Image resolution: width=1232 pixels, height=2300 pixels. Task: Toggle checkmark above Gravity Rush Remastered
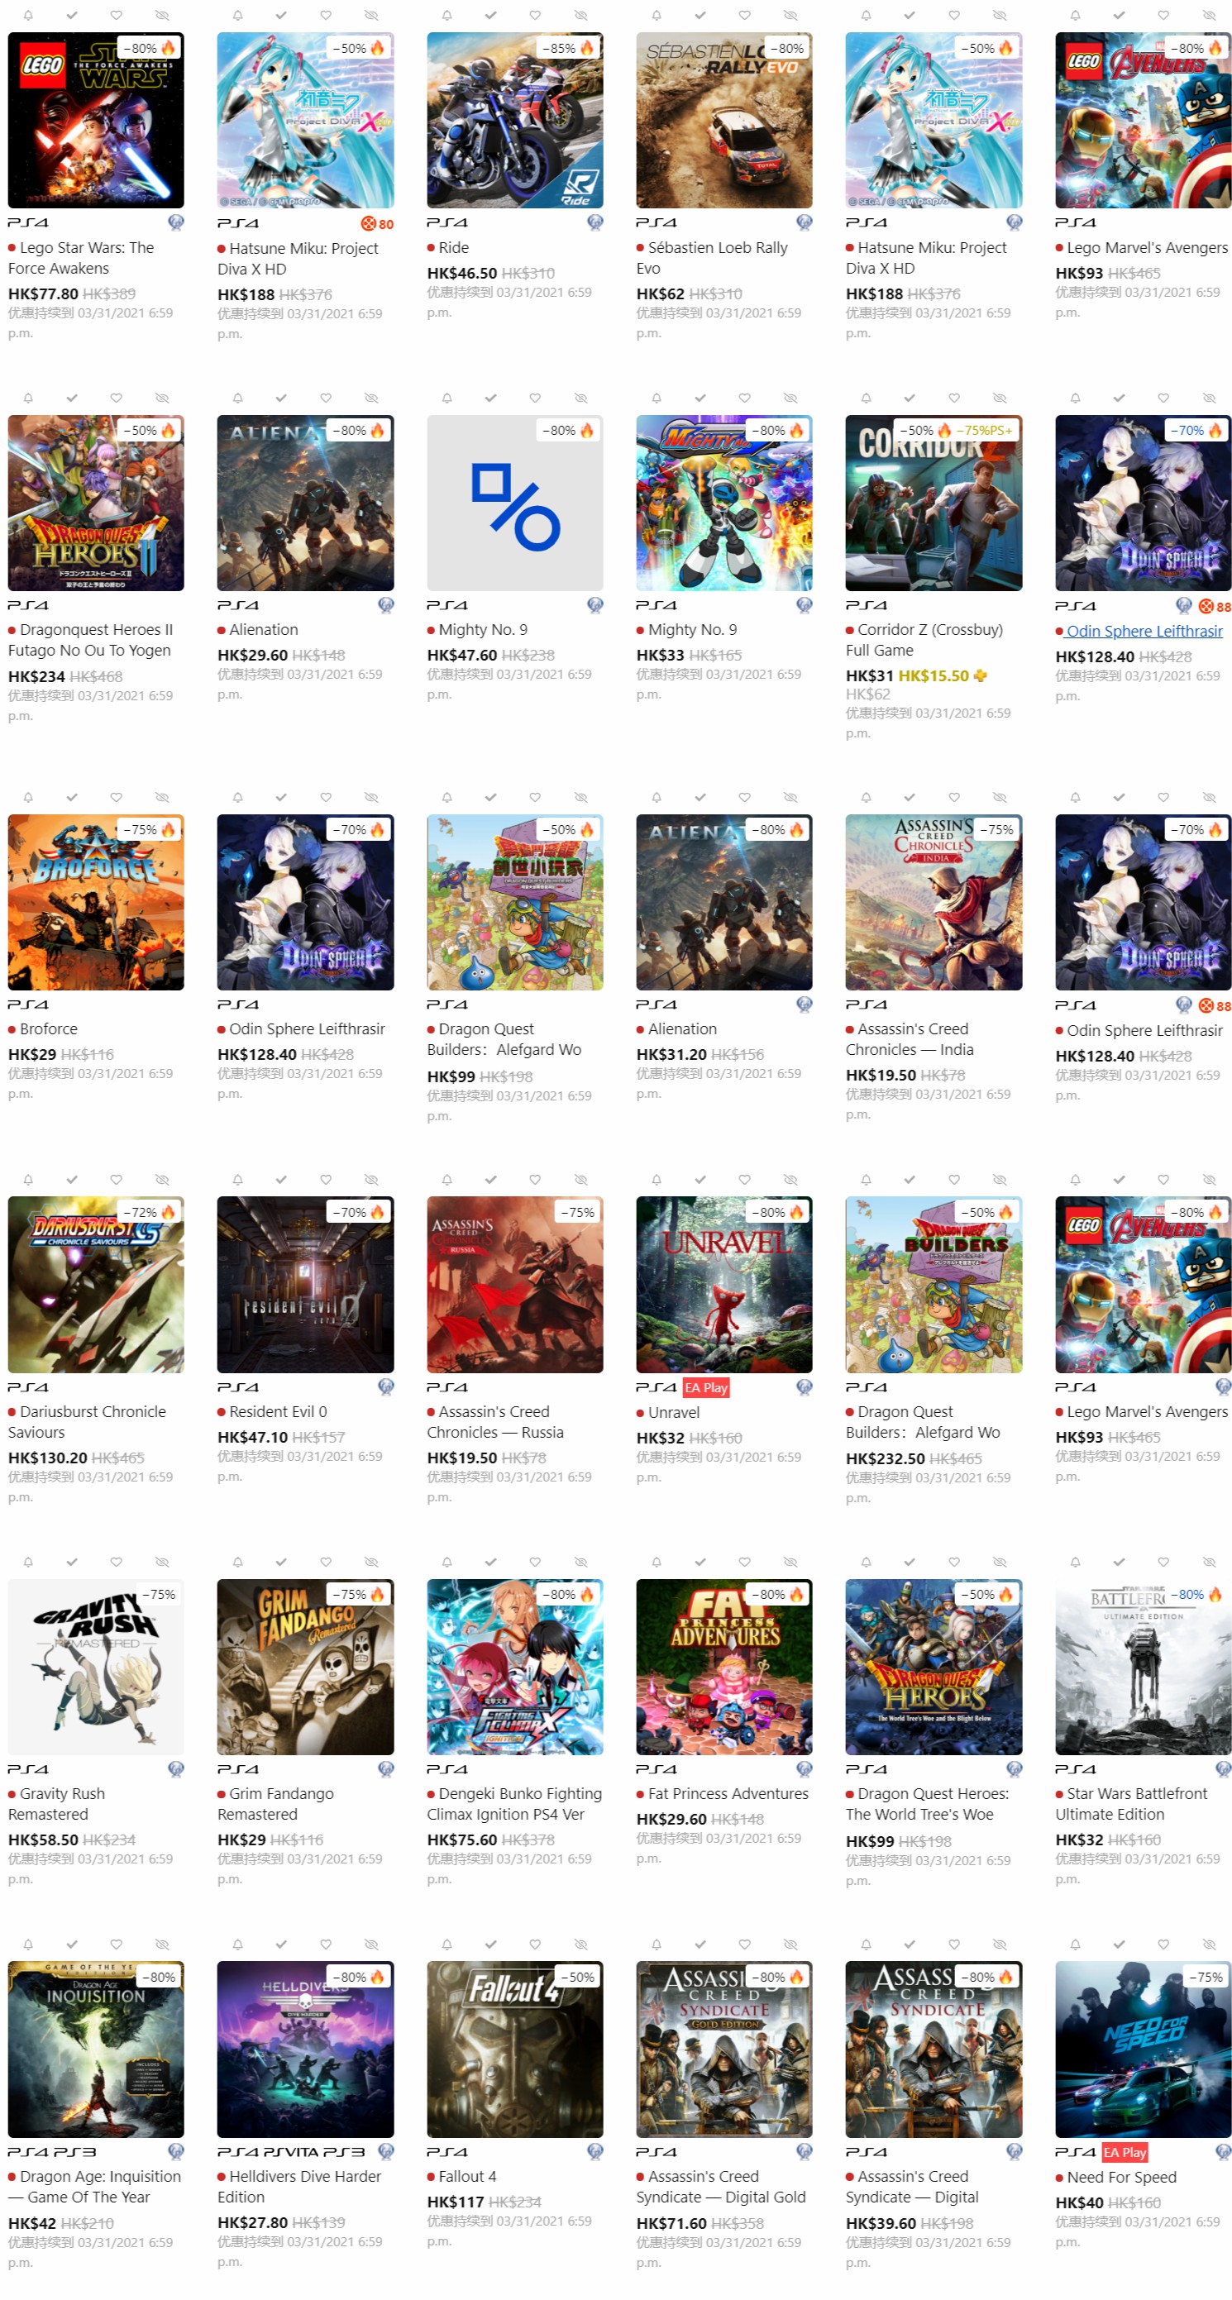point(71,1562)
